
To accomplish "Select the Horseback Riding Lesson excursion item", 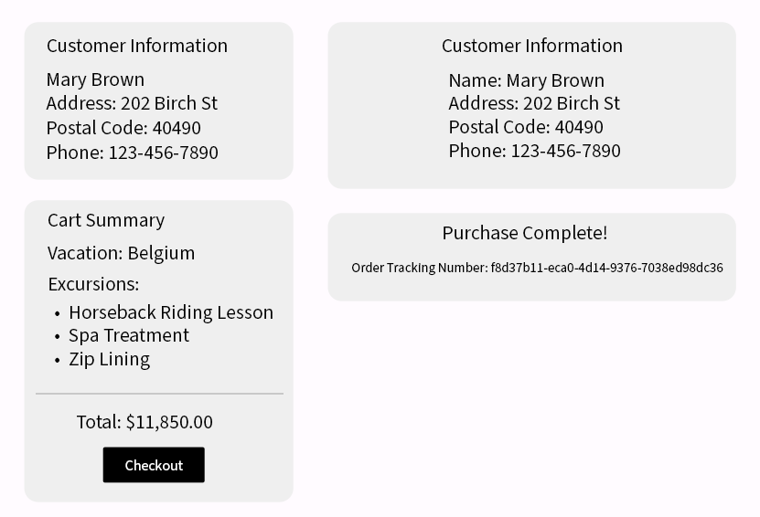I will 171,312.
